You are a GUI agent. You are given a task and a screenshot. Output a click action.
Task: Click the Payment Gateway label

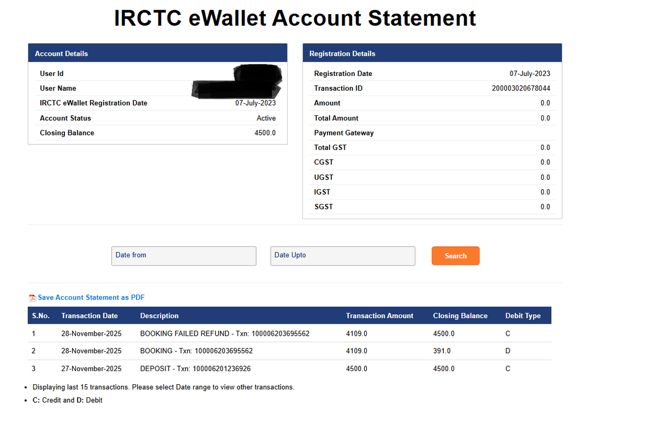(x=344, y=133)
